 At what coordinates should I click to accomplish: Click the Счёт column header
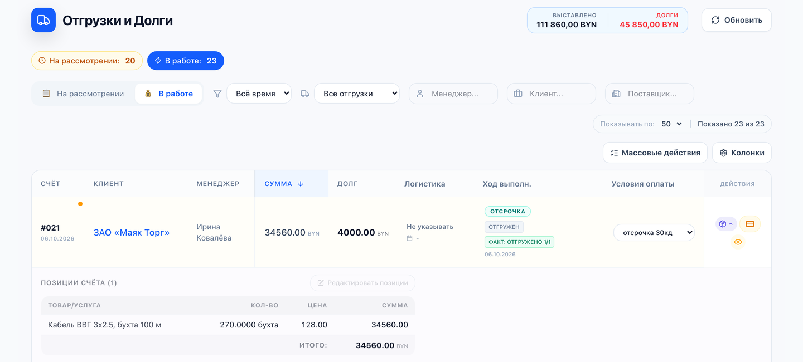[x=50, y=184]
